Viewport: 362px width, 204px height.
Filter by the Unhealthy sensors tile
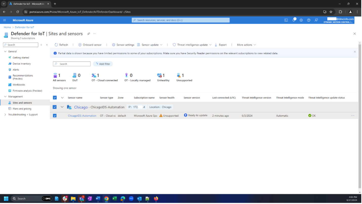pos(163,77)
